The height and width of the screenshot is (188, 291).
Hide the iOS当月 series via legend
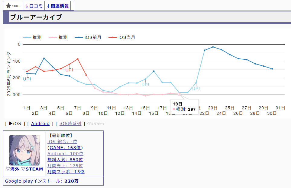122,37
